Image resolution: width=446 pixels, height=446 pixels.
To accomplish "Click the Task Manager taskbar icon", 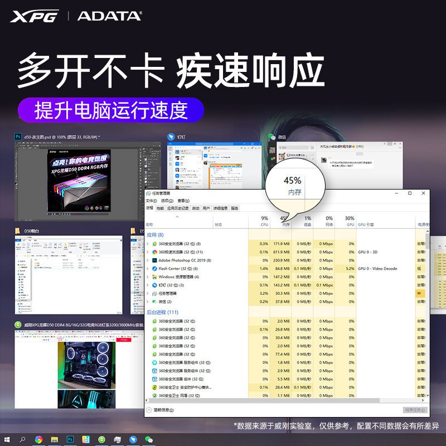I will tap(118, 440).
